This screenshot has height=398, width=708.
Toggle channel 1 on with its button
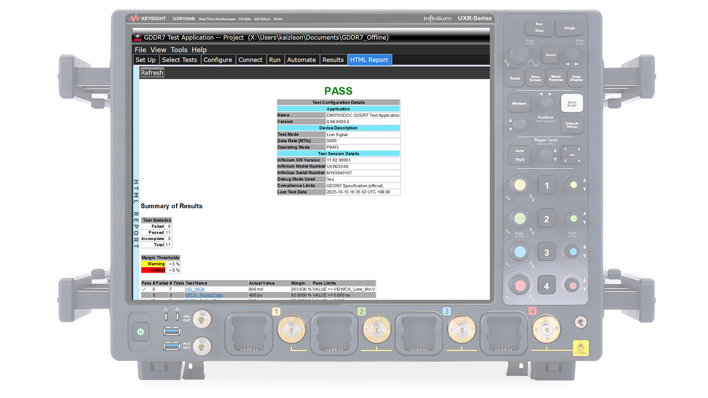click(x=546, y=186)
